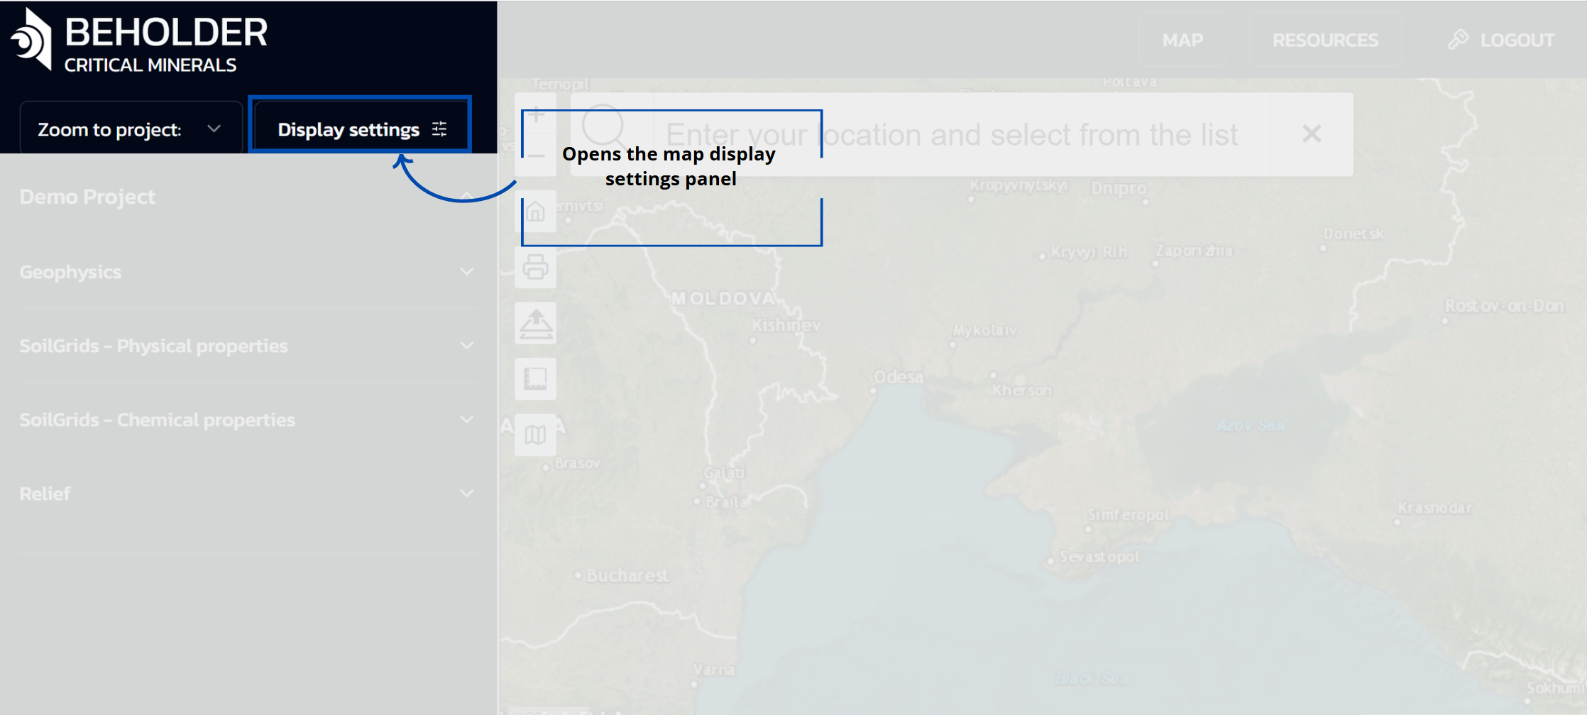Select the measurement ruler icon
Image resolution: width=1587 pixels, height=715 pixels.
tap(536, 379)
